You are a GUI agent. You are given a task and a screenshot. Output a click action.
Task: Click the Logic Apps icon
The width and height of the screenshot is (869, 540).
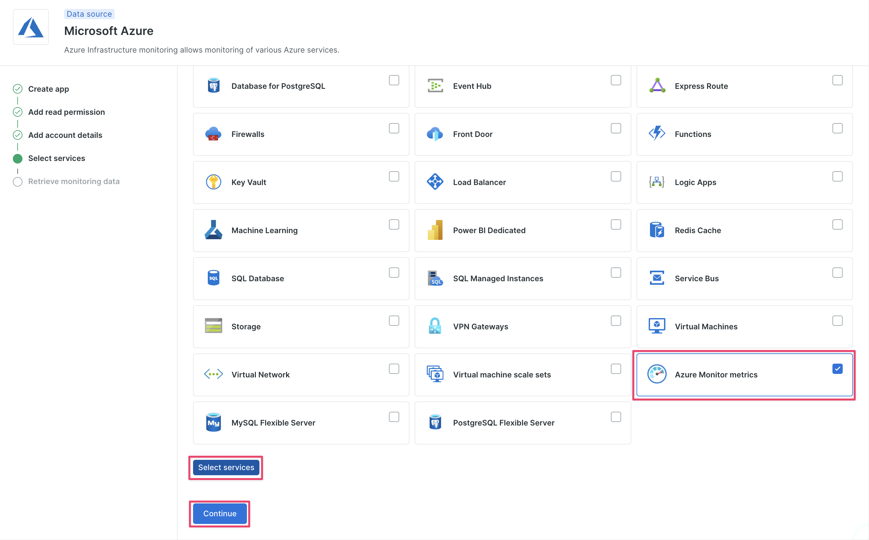pyautogui.click(x=657, y=182)
